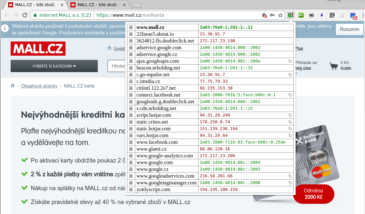
Task: Click the refresh icon for static.criteo.net row
Action: point(290,122)
